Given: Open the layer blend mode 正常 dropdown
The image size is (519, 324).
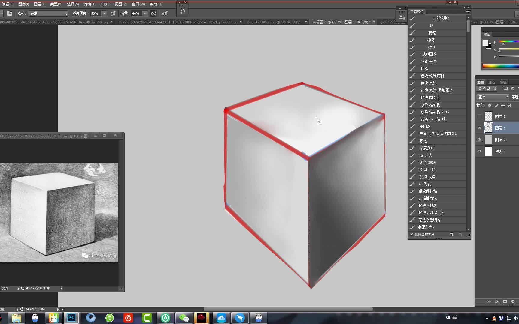Looking at the screenshot, I should point(493,97).
